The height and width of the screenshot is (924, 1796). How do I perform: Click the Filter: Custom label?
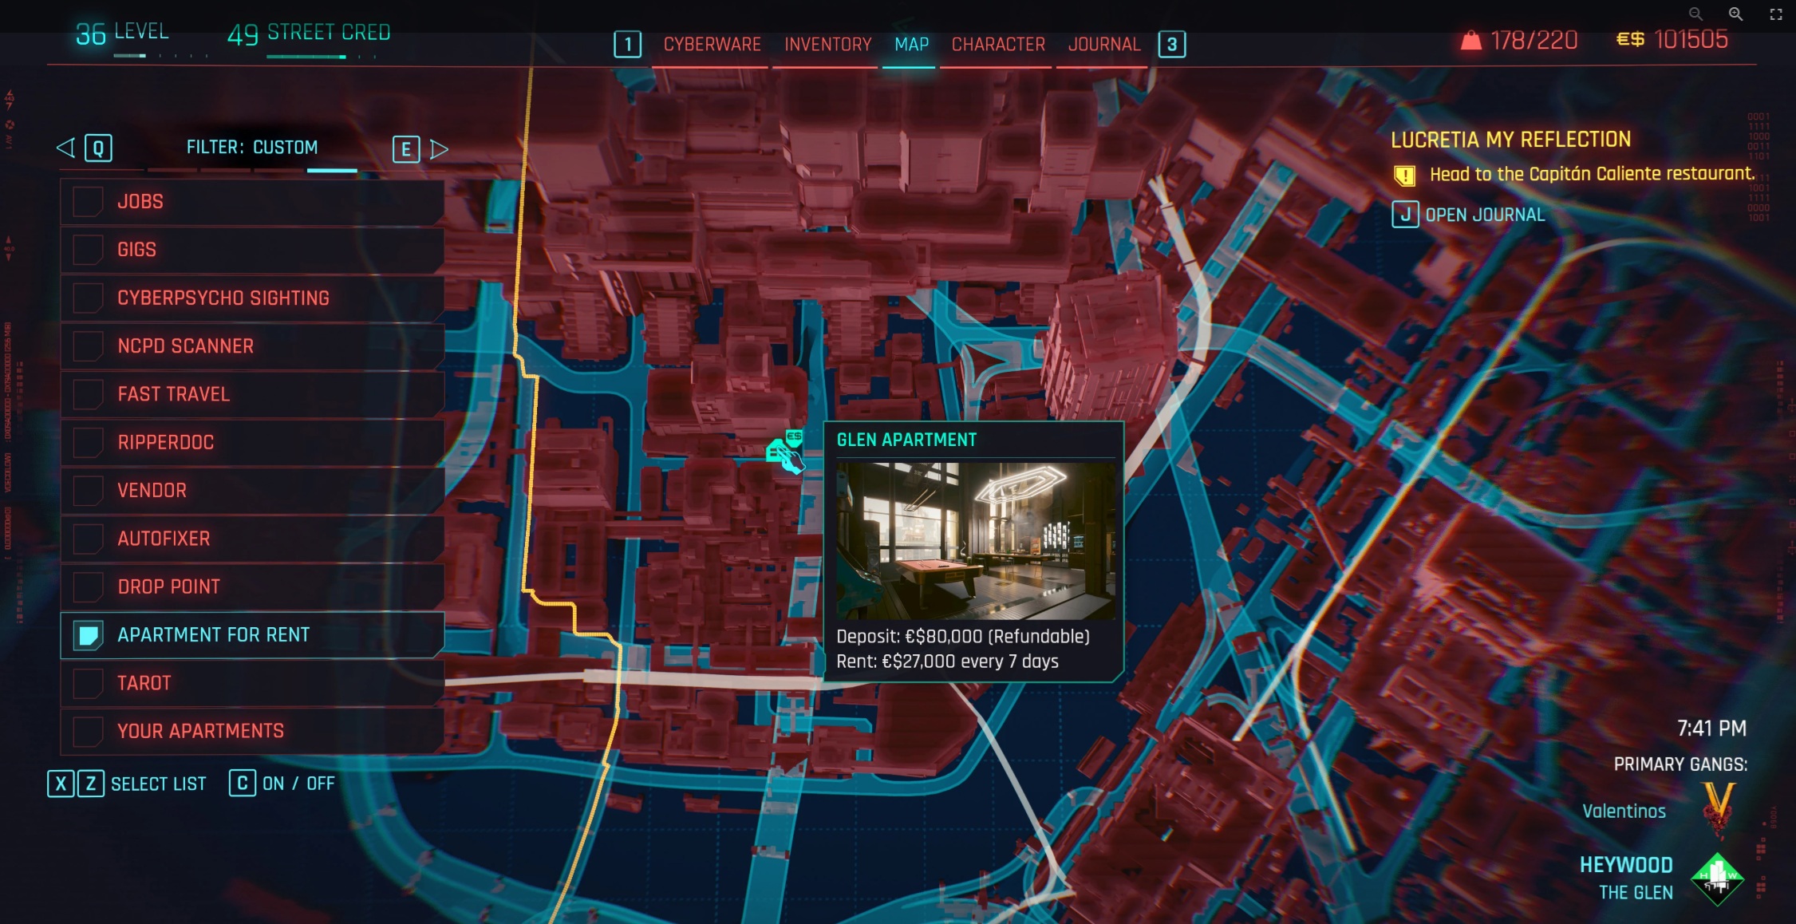pyautogui.click(x=252, y=147)
